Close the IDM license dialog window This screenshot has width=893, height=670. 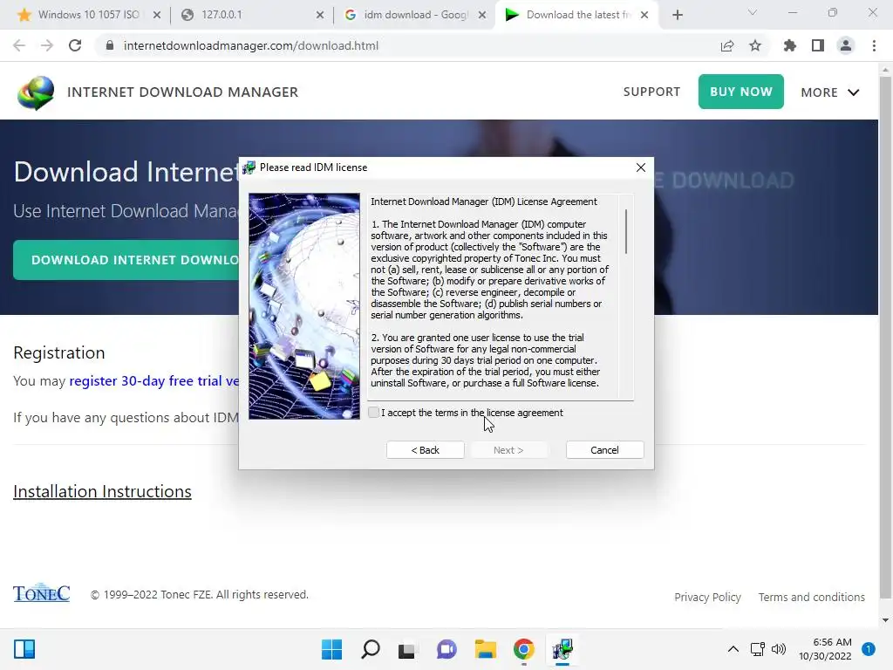pos(641,167)
